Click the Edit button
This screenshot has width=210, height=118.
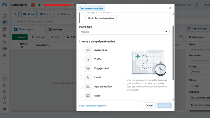(x=55, y=37)
